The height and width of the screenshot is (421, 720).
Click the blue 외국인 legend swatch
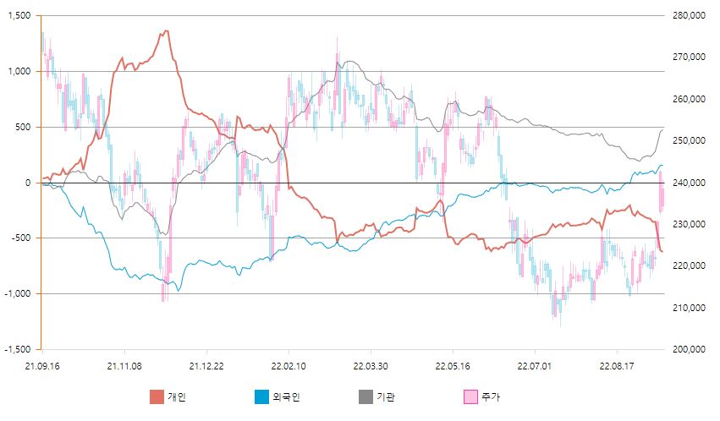261,396
